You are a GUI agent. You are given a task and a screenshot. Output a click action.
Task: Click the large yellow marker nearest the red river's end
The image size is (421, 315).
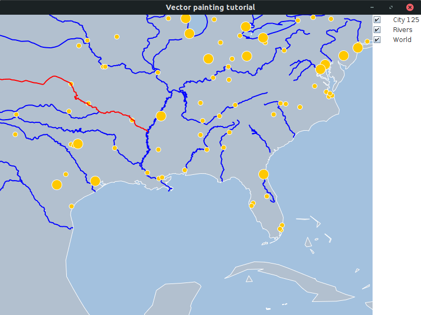tap(161, 116)
